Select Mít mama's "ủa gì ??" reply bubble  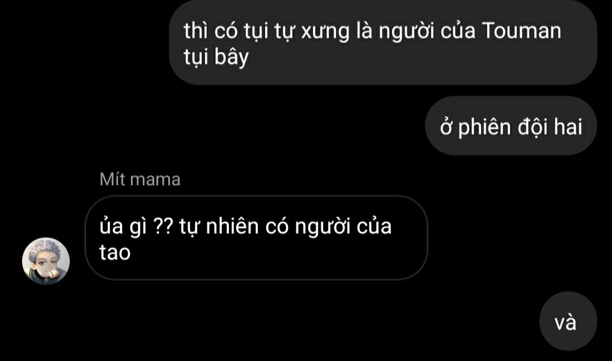(x=256, y=237)
